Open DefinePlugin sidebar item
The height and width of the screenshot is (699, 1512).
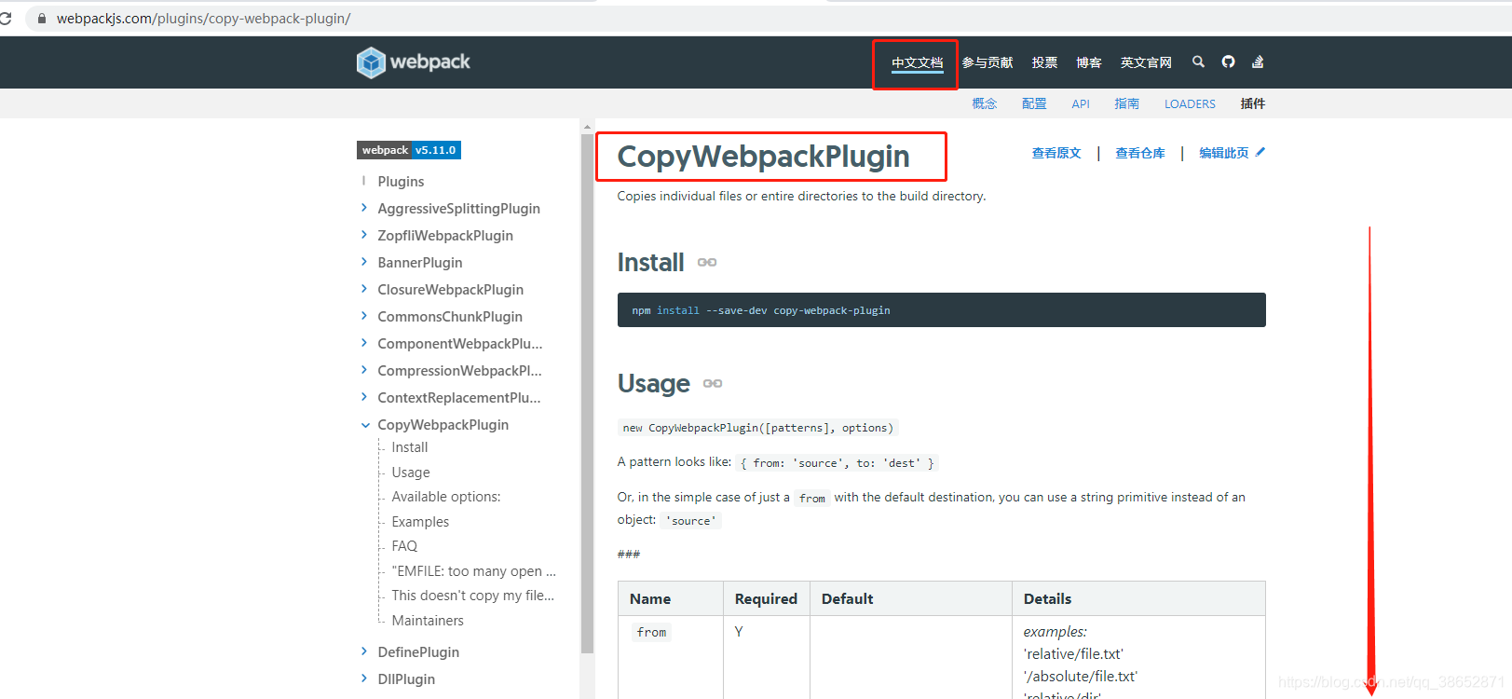point(418,652)
